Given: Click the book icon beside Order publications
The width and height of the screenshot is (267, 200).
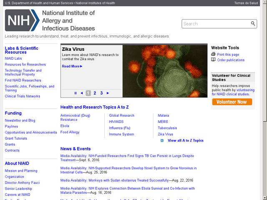Looking at the screenshot, I should coord(213,60).
